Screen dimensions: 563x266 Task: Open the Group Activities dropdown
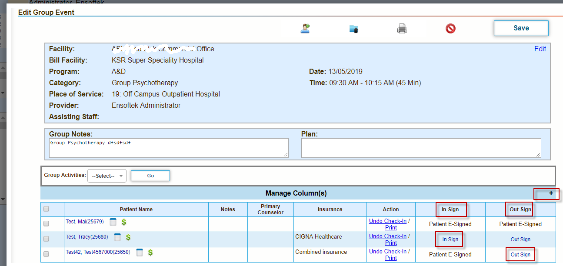(107, 176)
